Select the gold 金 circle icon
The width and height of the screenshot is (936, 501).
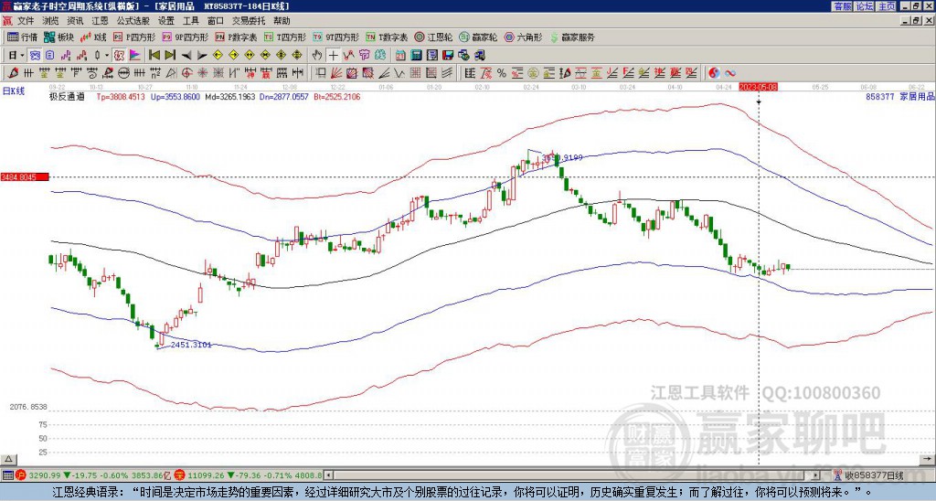[x=534, y=73]
